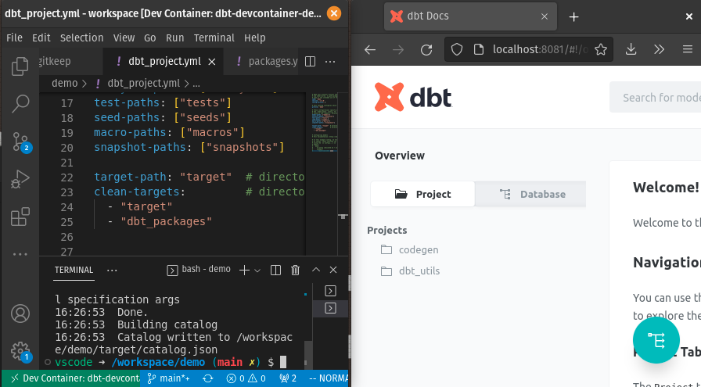Open the File menu
This screenshot has width=701, height=387.
[x=14, y=38]
